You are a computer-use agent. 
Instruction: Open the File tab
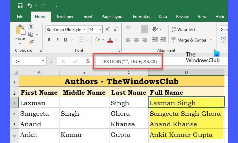[20, 17]
